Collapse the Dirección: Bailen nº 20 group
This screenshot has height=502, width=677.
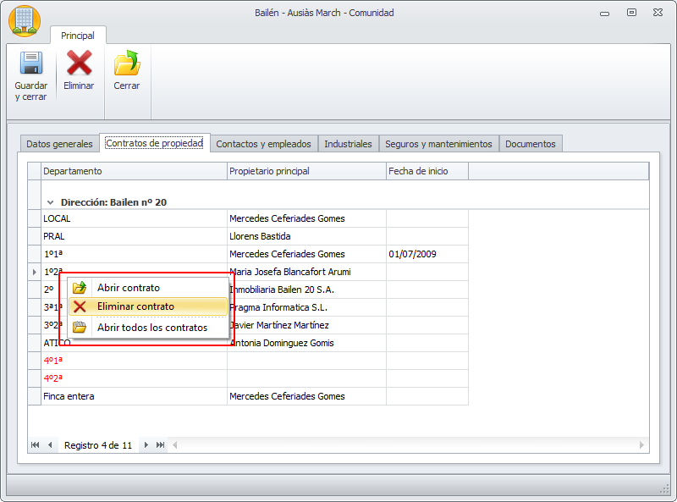pyautogui.click(x=51, y=202)
